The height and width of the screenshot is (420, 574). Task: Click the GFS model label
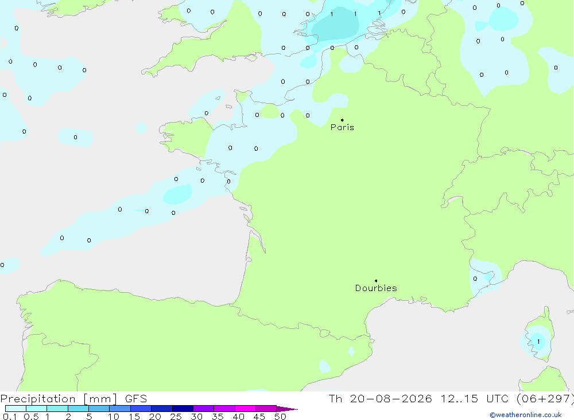pos(136,399)
